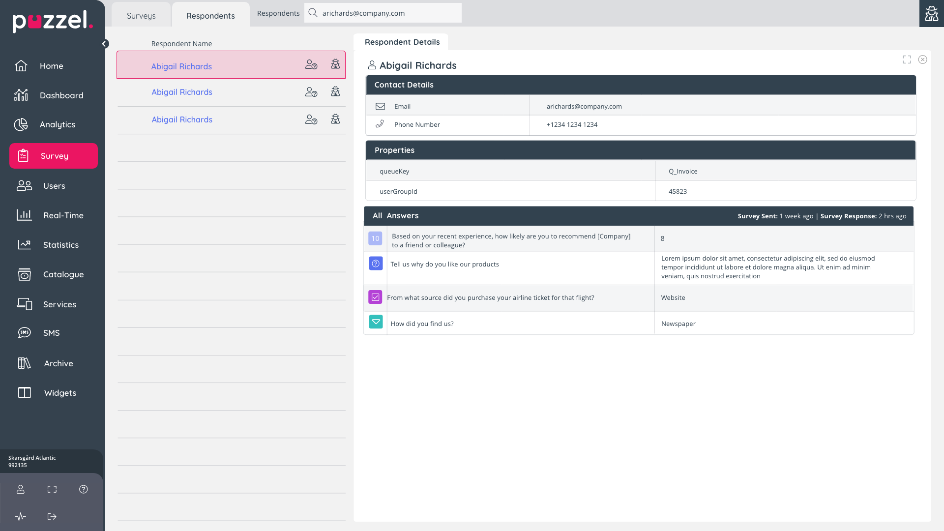This screenshot has width=944, height=531.
Task: Open Widgets in the sidebar
Action: tap(60, 393)
